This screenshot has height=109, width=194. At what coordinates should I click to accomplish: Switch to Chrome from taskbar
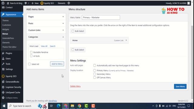point(79,106)
